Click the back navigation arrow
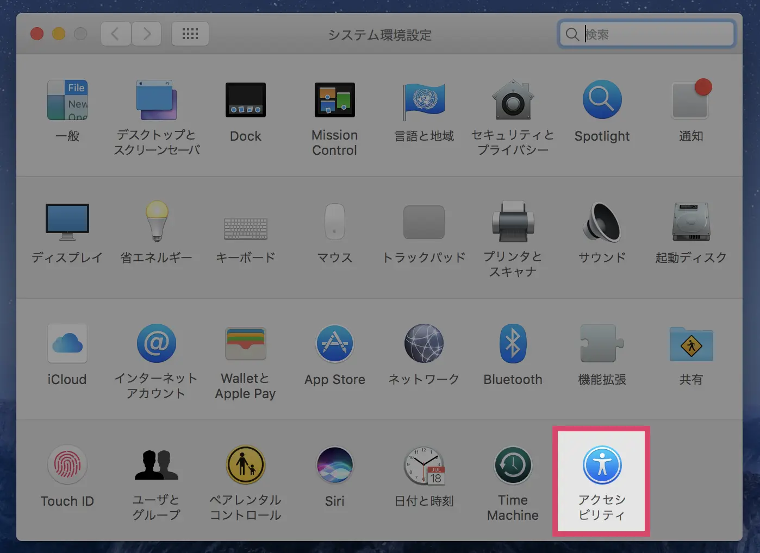The image size is (760, 553). tap(116, 34)
